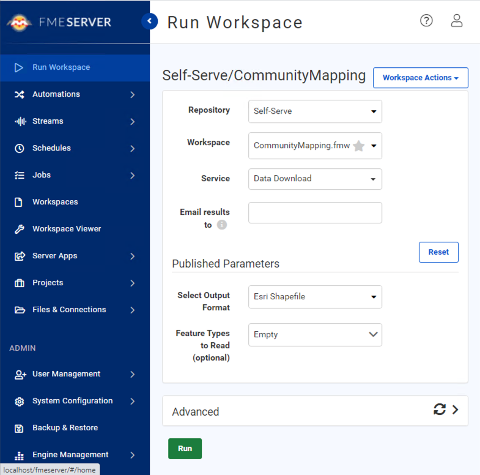Expand the Advanced section chevron
This screenshot has height=475, width=480.
click(455, 410)
